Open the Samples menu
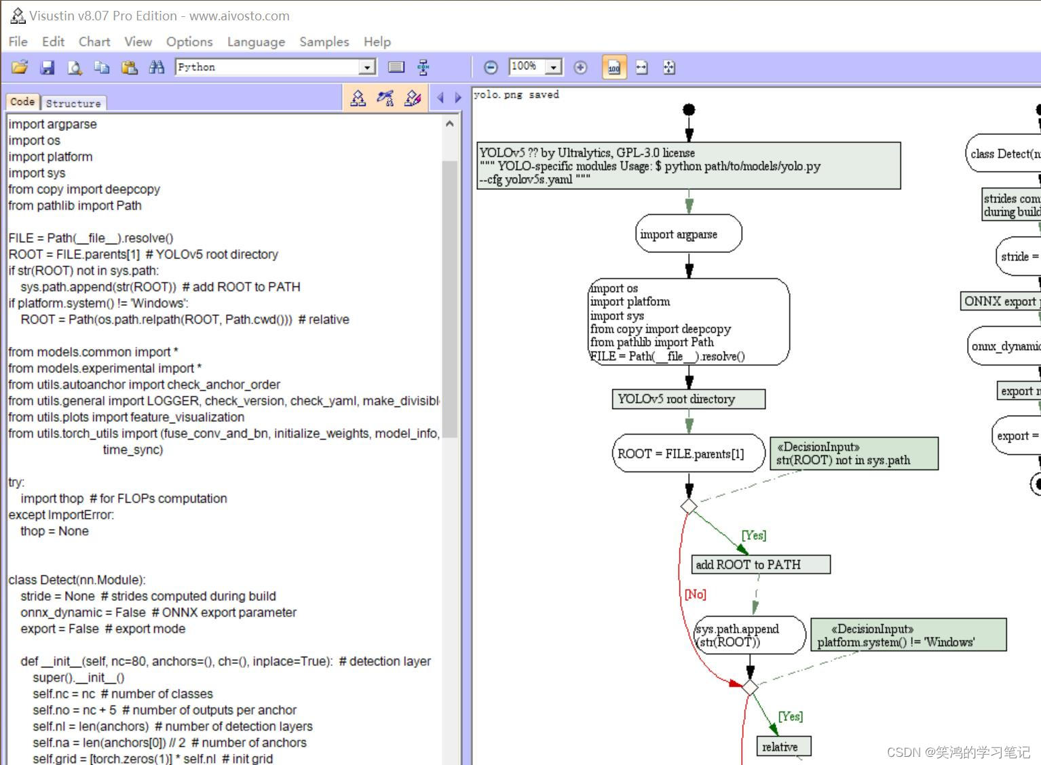Viewport: 1041px width, 765px height. 324,41
